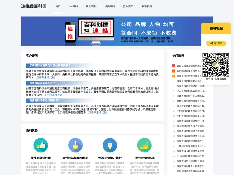234x175 pixels.
Task: Click the 在线客服 header
Action: (x=216, y=28)
